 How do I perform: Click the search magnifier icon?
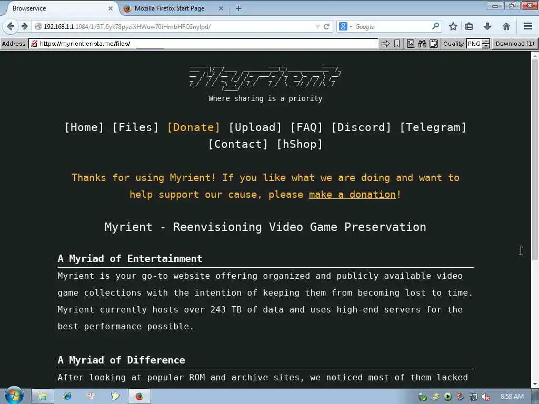coord(435,26)
